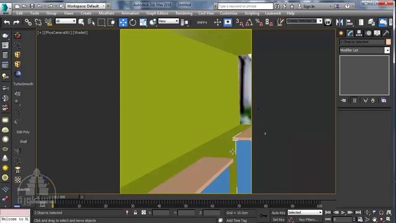
Task: Open the Laubwerk menu
Action: coord(273,13)
